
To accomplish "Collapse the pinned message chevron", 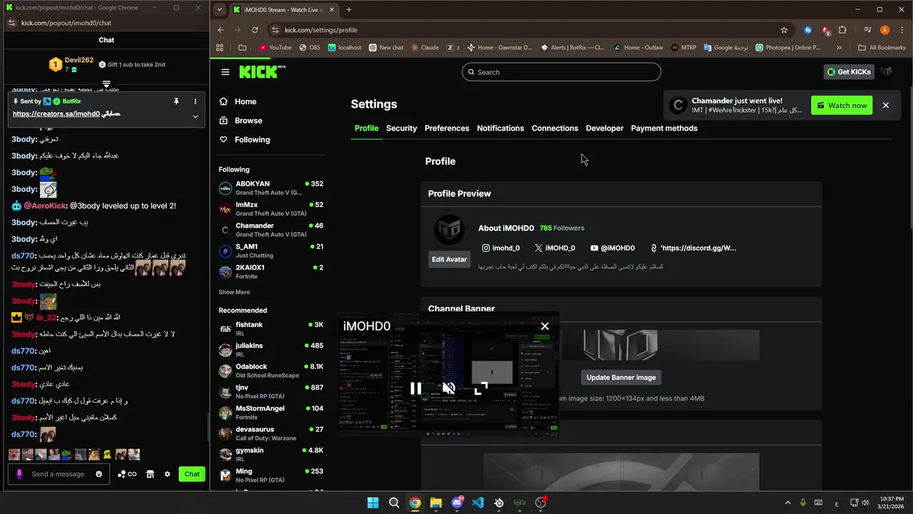I will point(195,116).
